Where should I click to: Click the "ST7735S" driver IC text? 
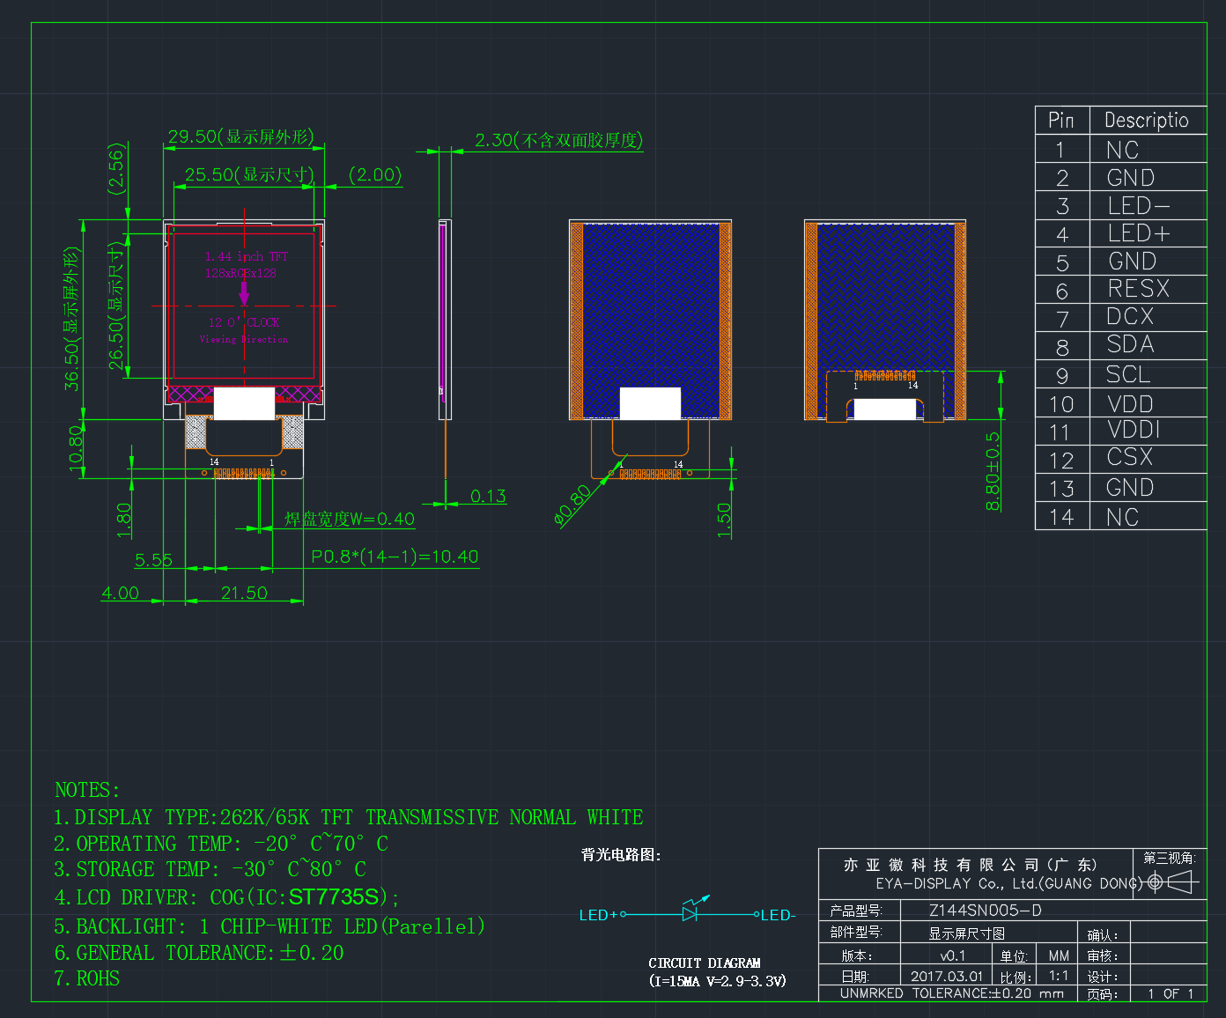coord(334,897)
